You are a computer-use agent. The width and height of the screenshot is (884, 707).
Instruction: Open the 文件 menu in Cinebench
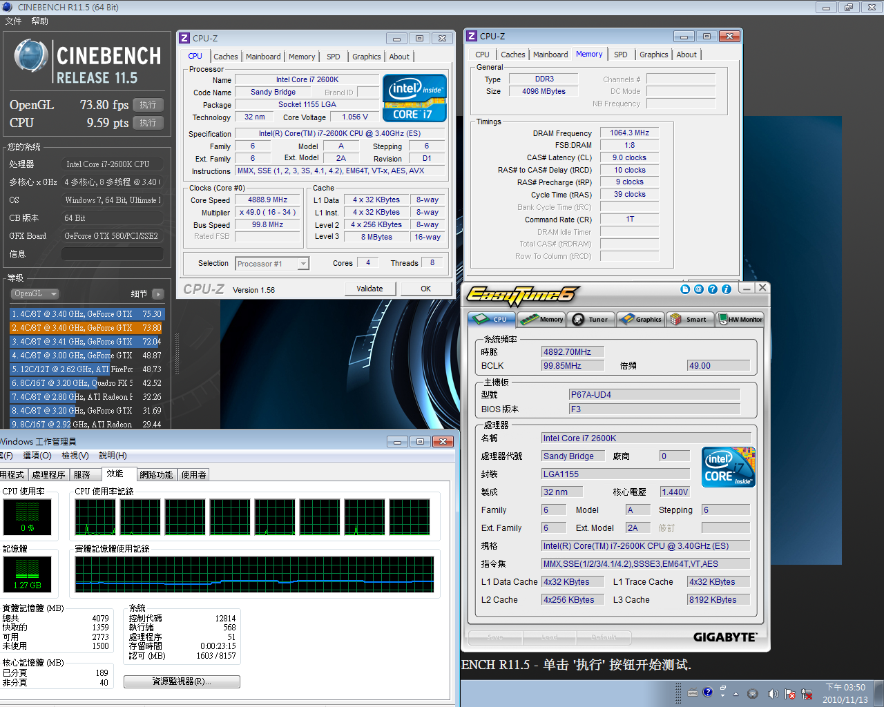click(x=13, y=21)
